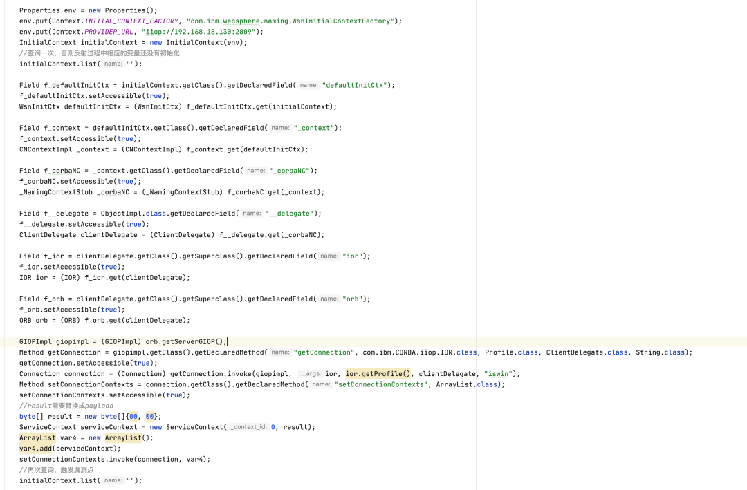The width and height of the screenshot is (747, 490).
Task: Click the 'ClientDelegate clientDelegate' declaration line
Action: pos(172,235)
